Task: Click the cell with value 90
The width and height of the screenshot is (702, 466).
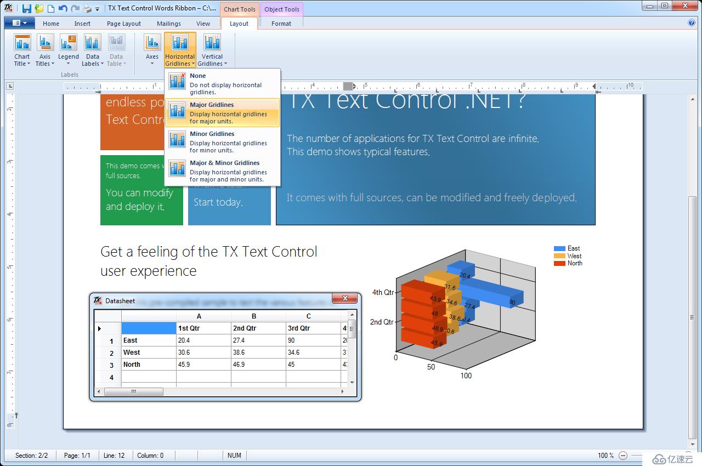Action: [313, 340]
